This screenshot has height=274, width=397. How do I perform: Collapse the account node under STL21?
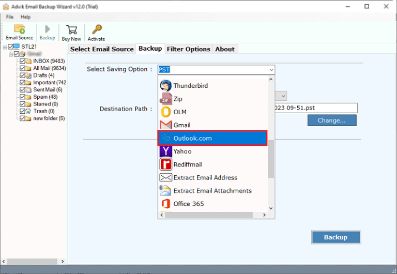coord(11,54)
